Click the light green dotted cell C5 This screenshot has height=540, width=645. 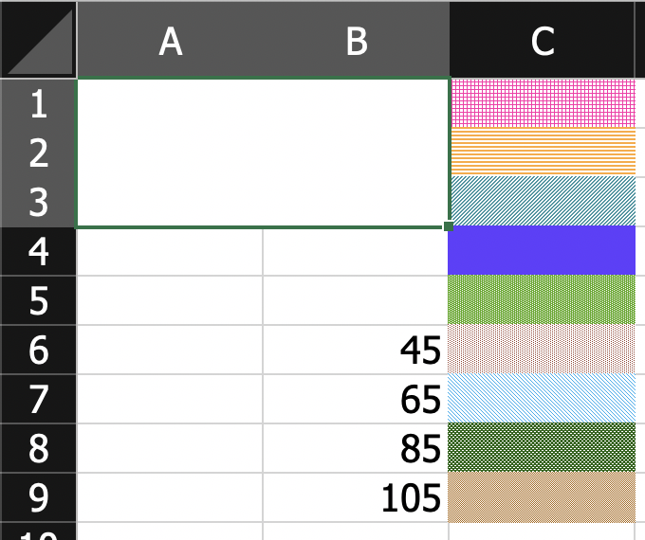click(x=542, y=299)
